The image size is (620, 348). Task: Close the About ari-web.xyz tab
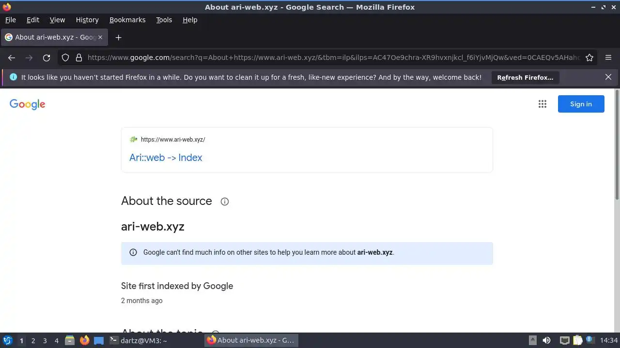pos(101,37)
